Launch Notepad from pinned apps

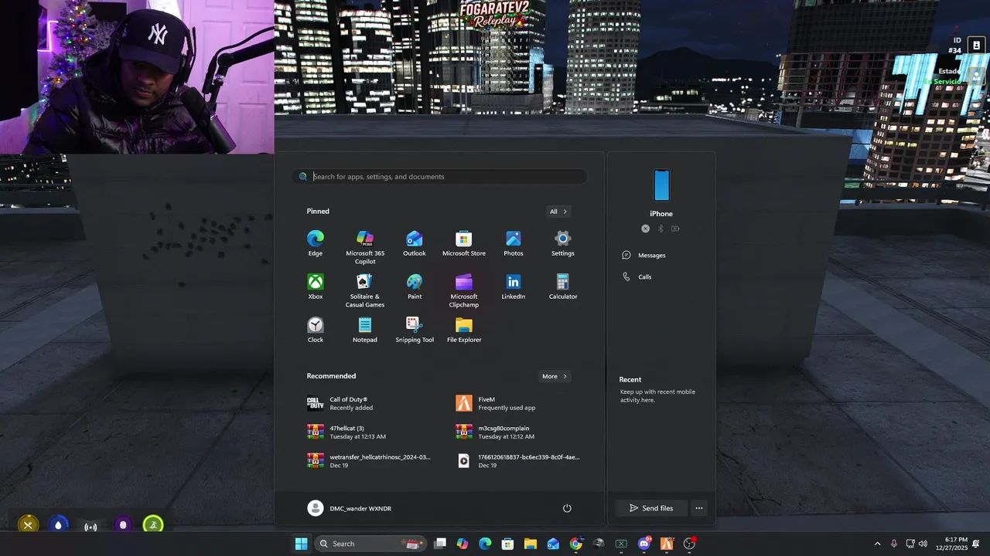click(x=365, y=330)
